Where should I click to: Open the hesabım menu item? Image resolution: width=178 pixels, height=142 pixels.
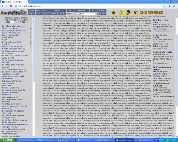(102, 11)
